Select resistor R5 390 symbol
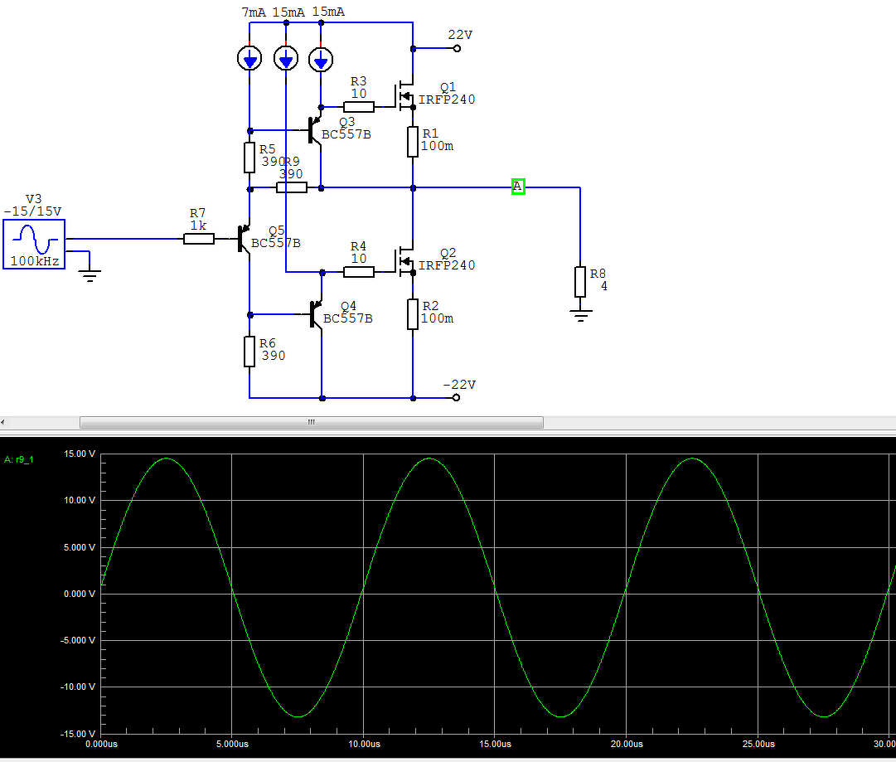This screenshot has width=896, height=762. [x=249, y=158]
